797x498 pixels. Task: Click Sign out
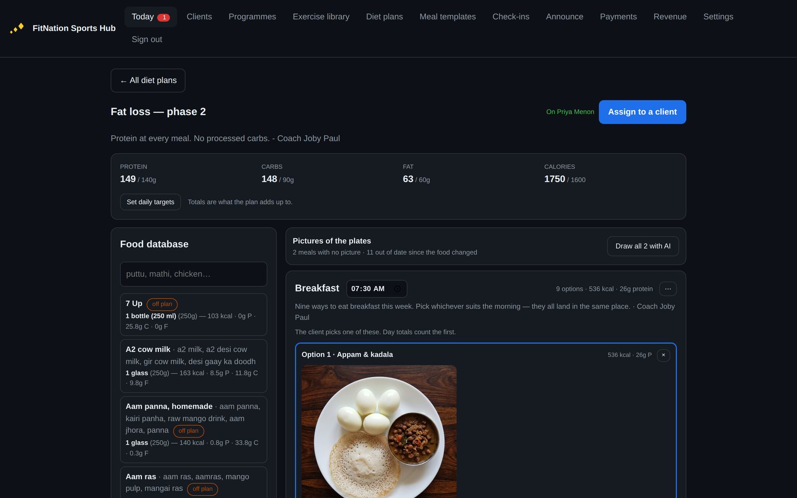[x=146, y=39]
